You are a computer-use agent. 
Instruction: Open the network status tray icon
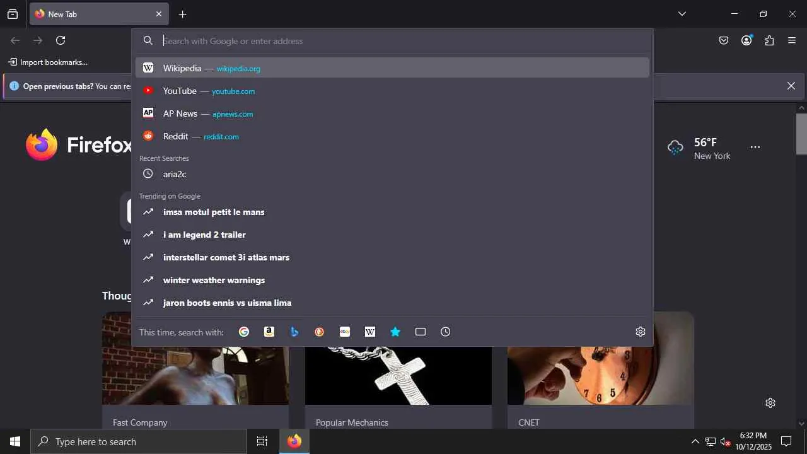click(711, 441)
